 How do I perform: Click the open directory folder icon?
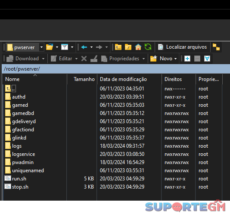[x=50, y=47]
